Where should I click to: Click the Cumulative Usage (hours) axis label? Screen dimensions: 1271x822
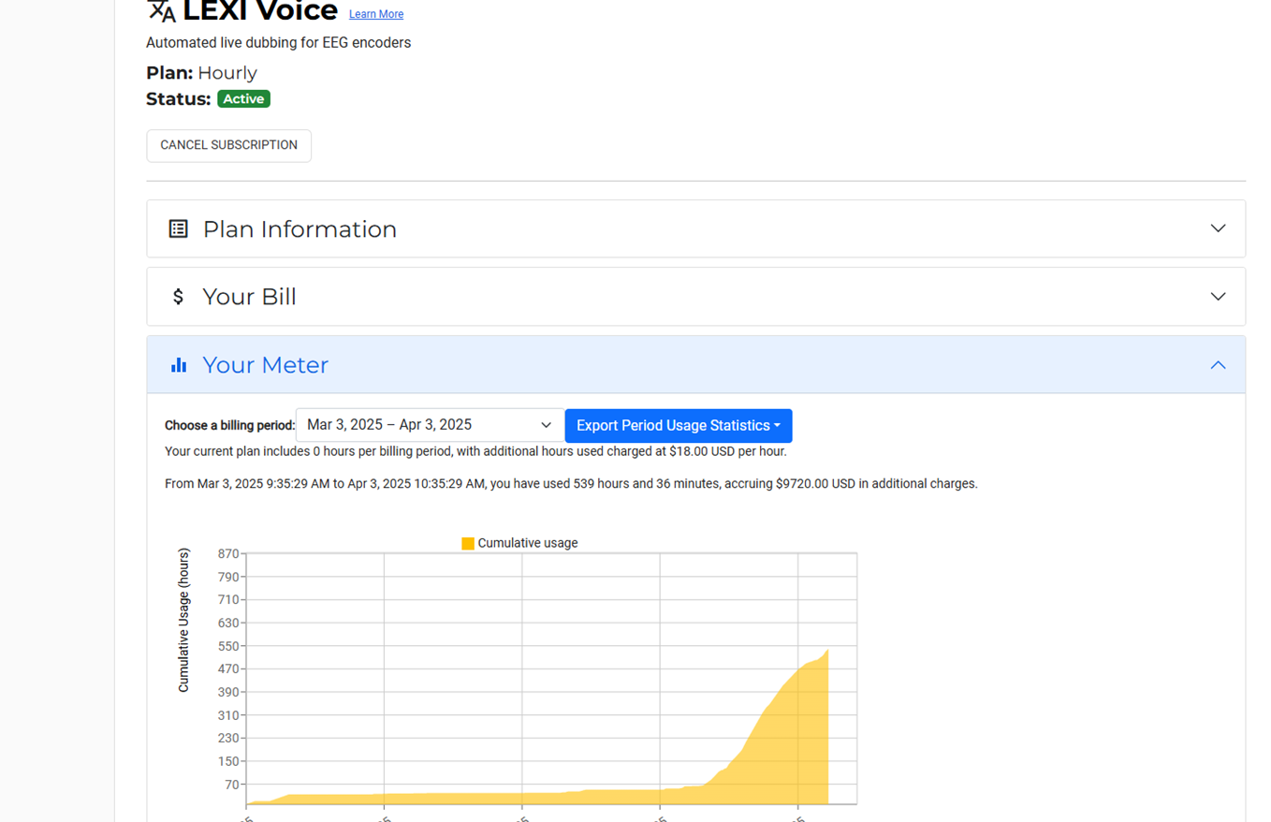[x=183, y=621]
